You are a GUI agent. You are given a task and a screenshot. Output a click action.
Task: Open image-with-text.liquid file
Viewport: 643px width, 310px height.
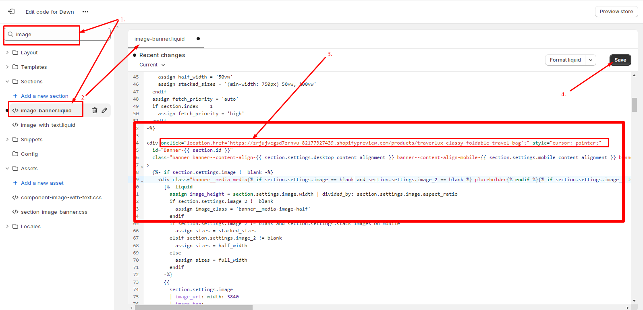click(48, 125)
